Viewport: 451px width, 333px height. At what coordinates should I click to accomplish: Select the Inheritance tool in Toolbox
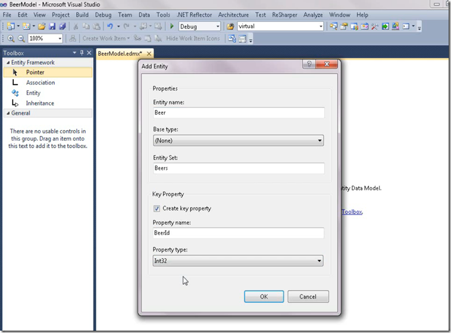click(x=48, y=103)
